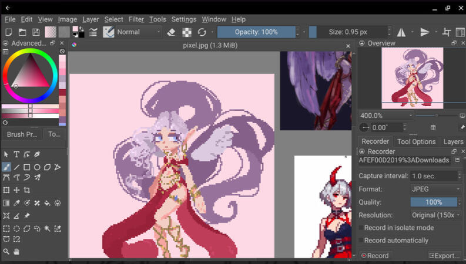Click the horizontal mirror tool icon
Viewport: 466px width, 264px height.
(x=402, y=32)
